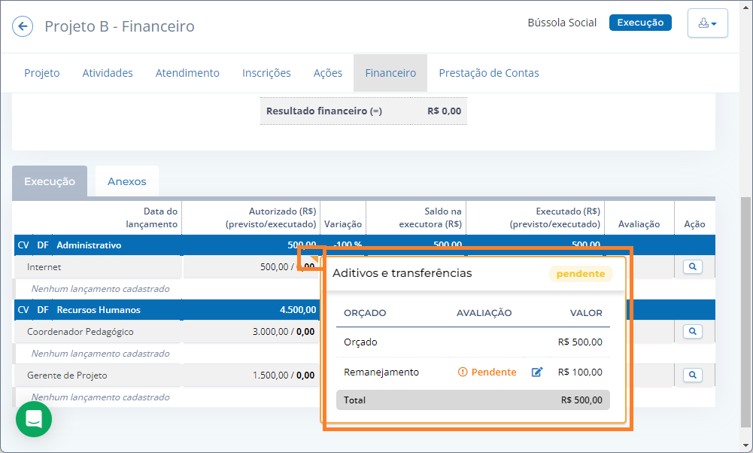Click the Orçado R$ 500,00 row
This screenshot has height=453, width=753.
click(473, 342)
